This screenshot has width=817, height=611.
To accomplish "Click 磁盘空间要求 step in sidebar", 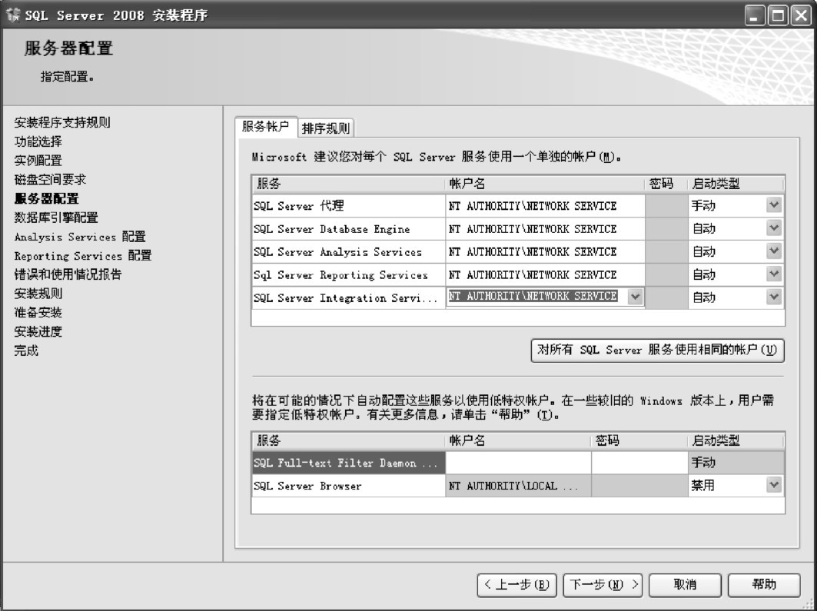I will click(50, 179).
